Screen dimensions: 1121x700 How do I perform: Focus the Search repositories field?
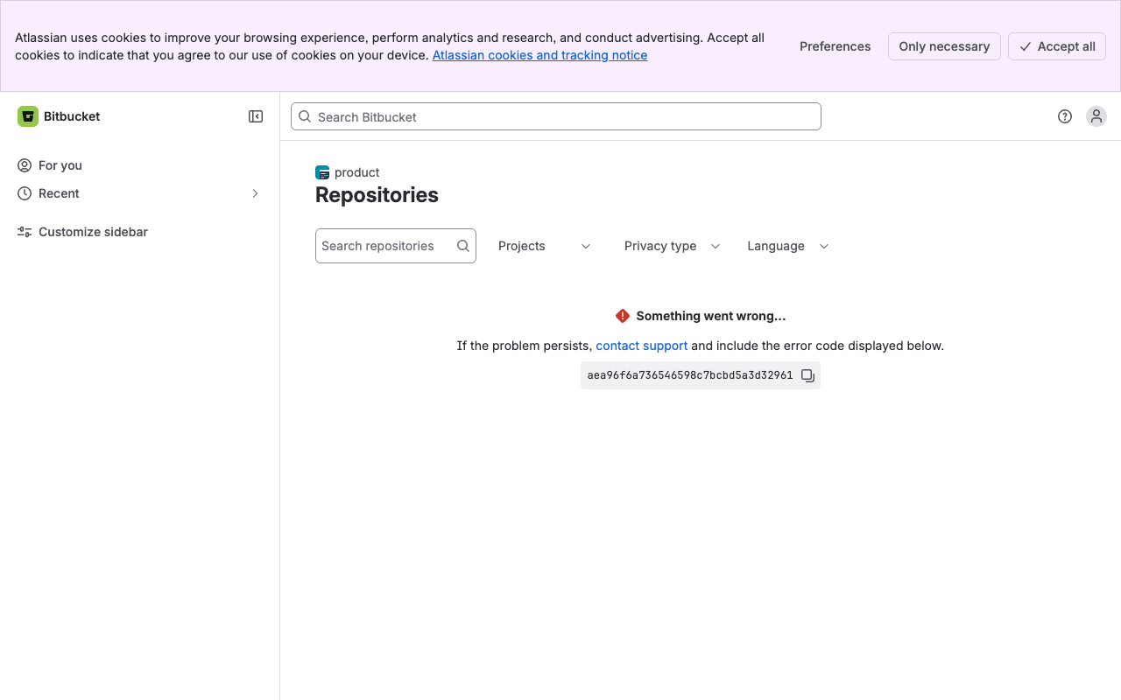(396, 246)
